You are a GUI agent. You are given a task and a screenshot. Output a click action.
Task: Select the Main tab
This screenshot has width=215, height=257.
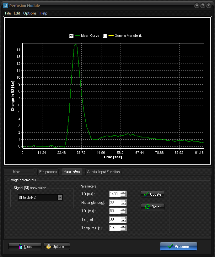17,172
